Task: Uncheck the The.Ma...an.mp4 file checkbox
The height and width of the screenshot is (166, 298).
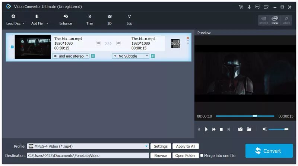Action: (12, 47)
